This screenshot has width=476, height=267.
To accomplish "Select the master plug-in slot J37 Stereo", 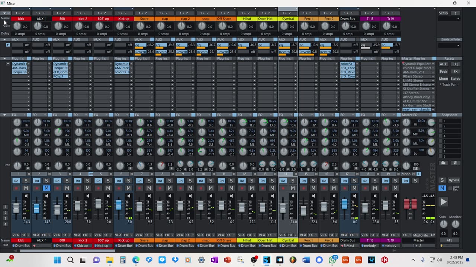I will pyautogui.click(x=416, y=93).
